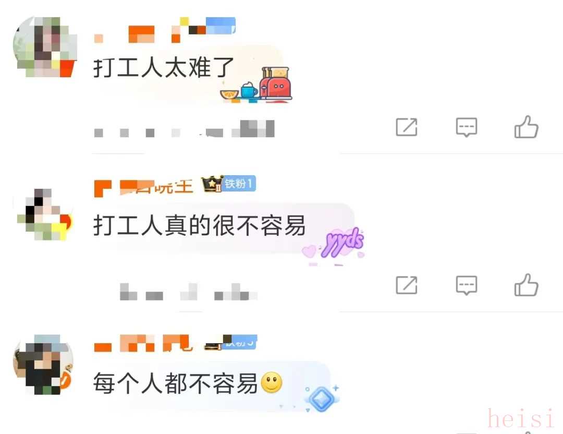Reply to the "打工人太难了" comment
Viewport: 563px width, 434px height.
(x=467, y=127)
